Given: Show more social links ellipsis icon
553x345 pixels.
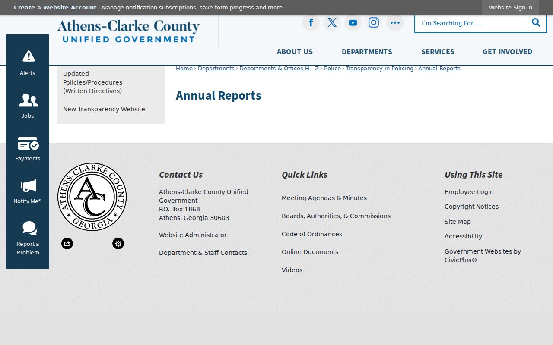Looking at the screenshot, I should (x=395, y=23).
